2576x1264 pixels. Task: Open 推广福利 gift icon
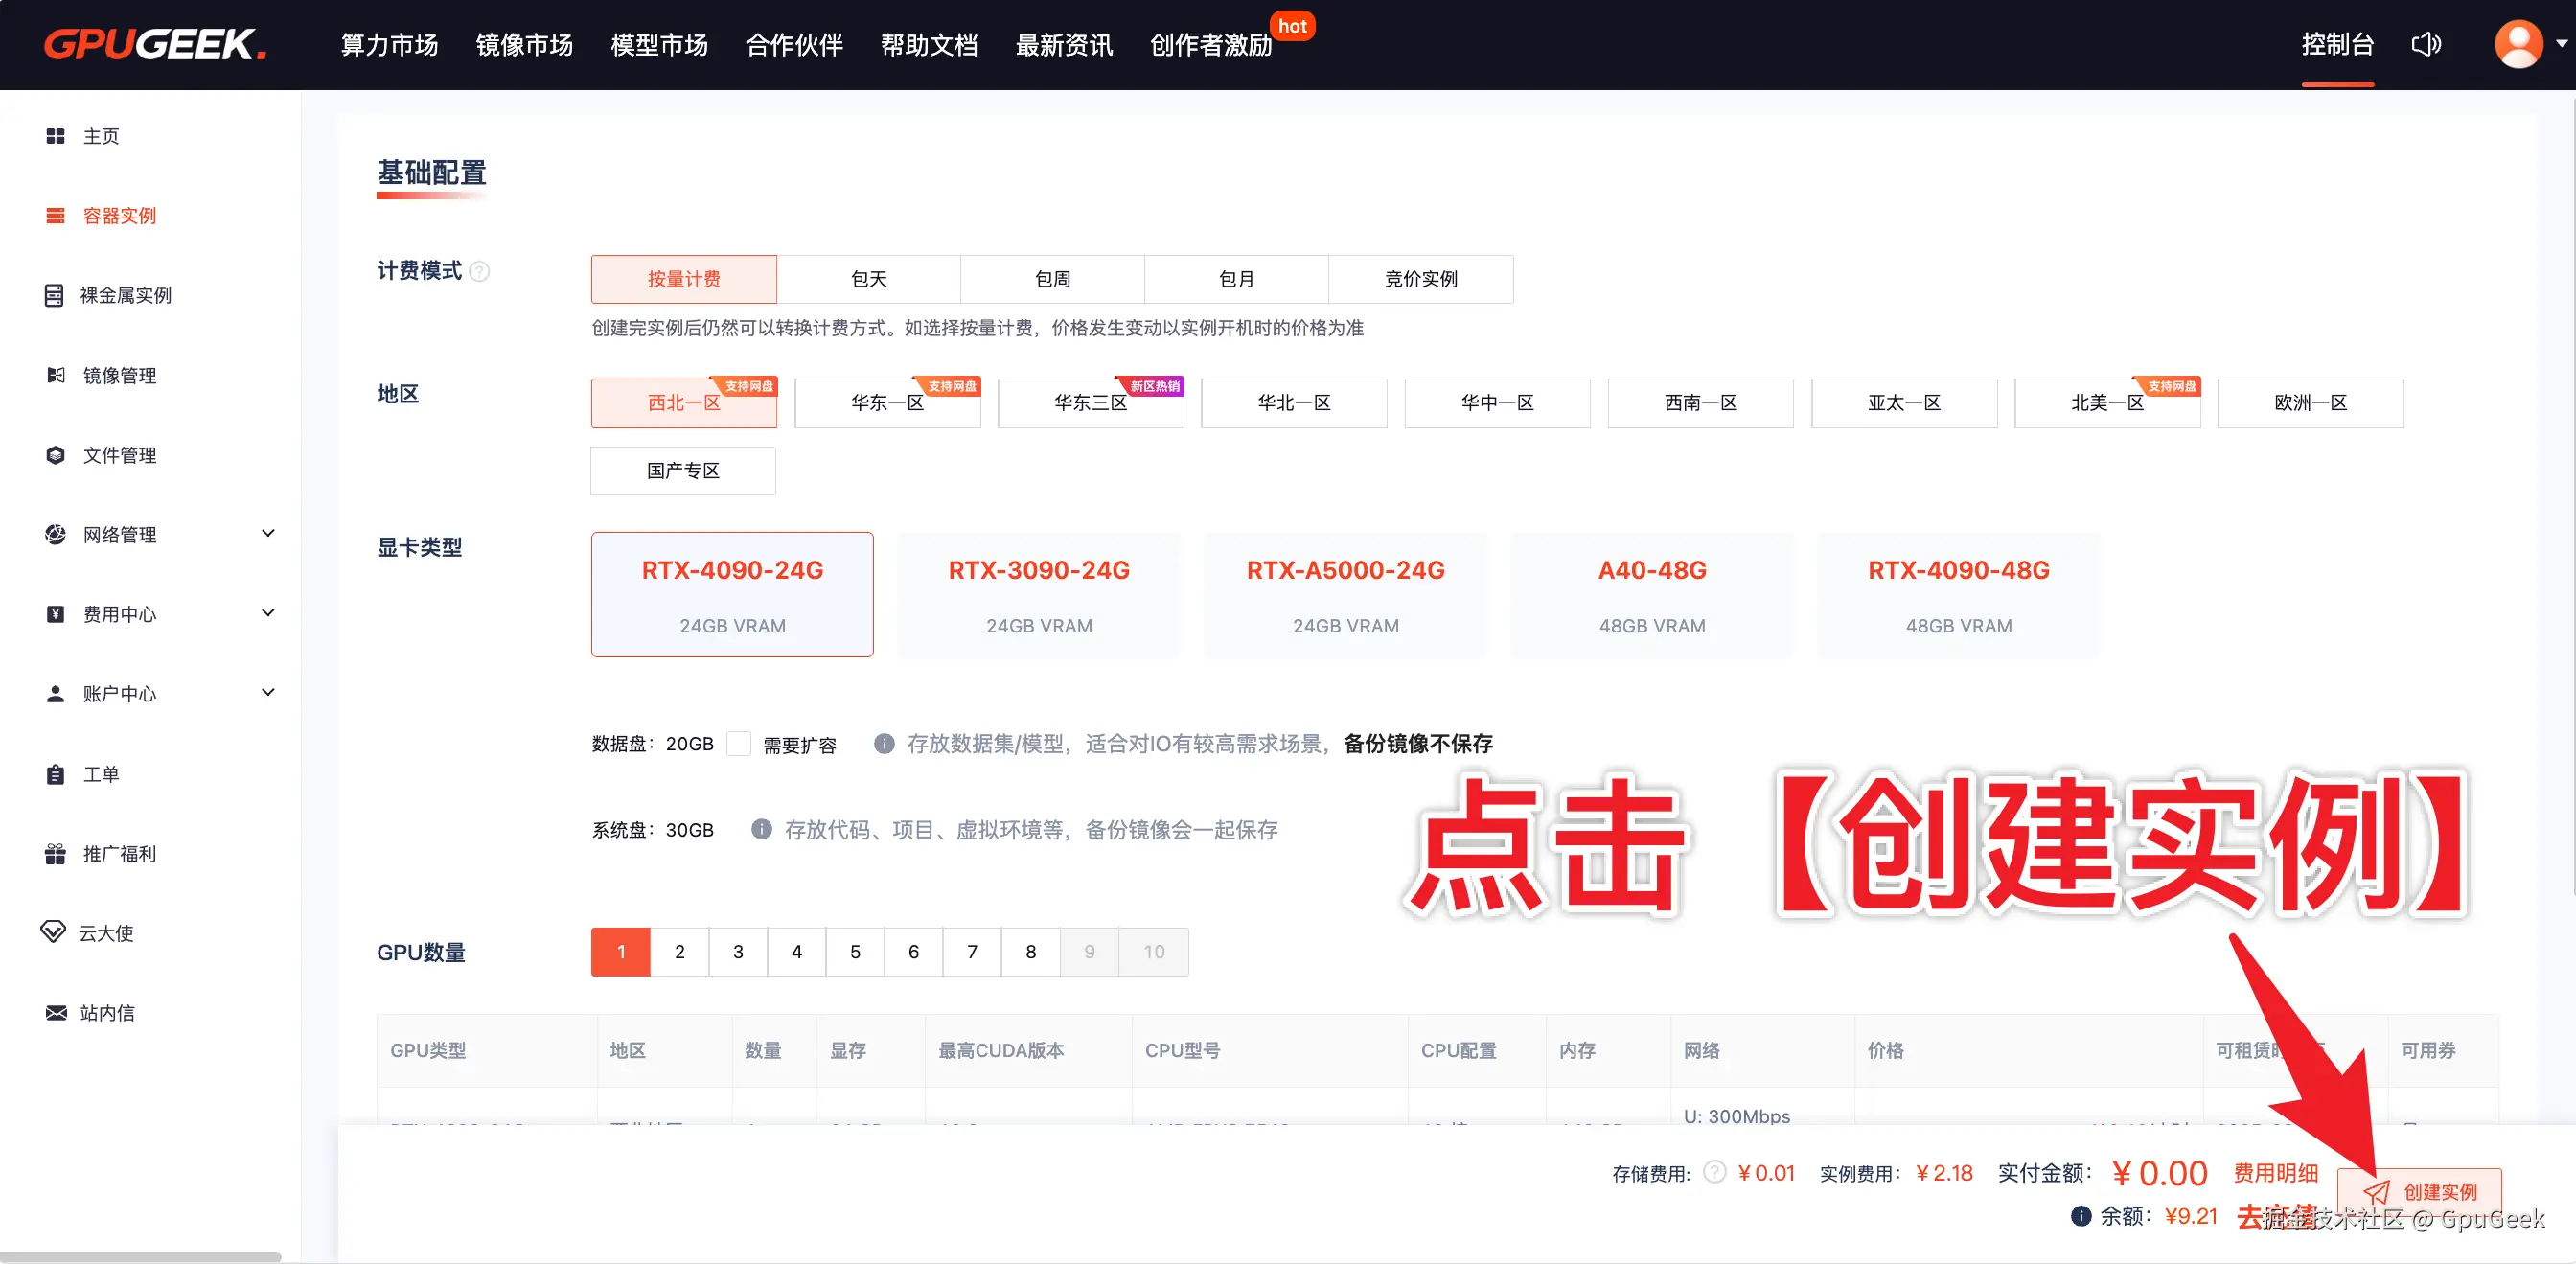coord(55,854)
